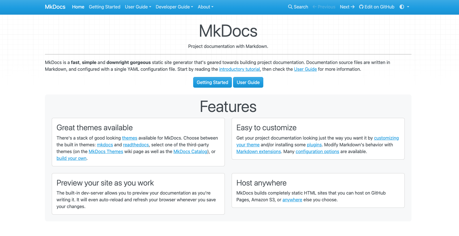459x236 pixels.
Task: Click the anywhere link under Host anywhere
Action: click(292, 200)
